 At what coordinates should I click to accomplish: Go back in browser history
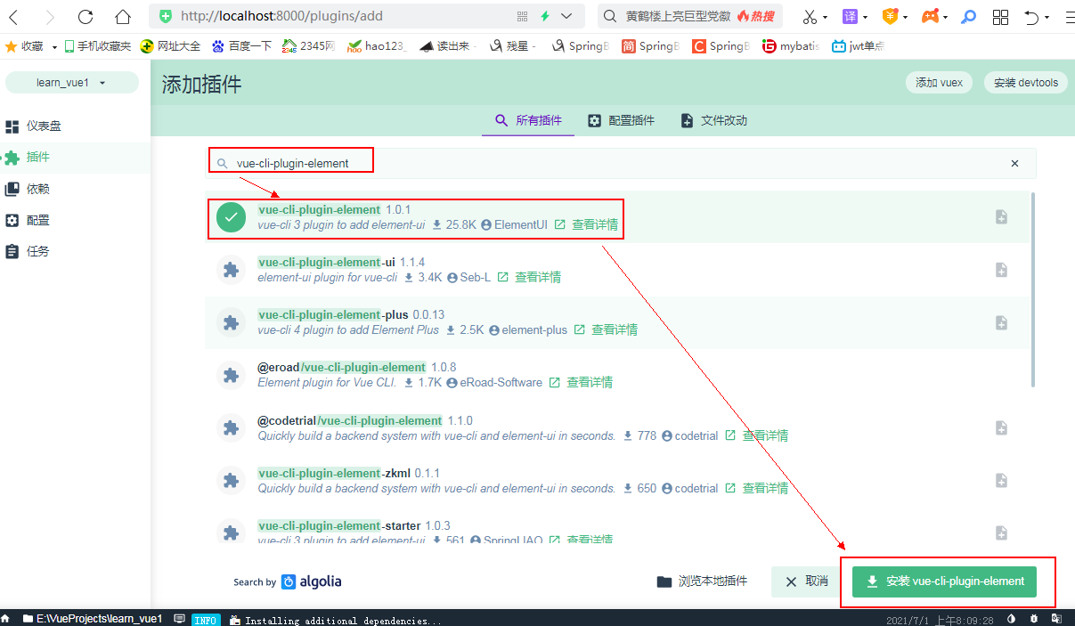13,16
